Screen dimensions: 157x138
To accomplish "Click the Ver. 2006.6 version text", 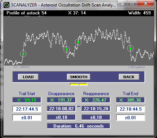I will click(22, 67).
